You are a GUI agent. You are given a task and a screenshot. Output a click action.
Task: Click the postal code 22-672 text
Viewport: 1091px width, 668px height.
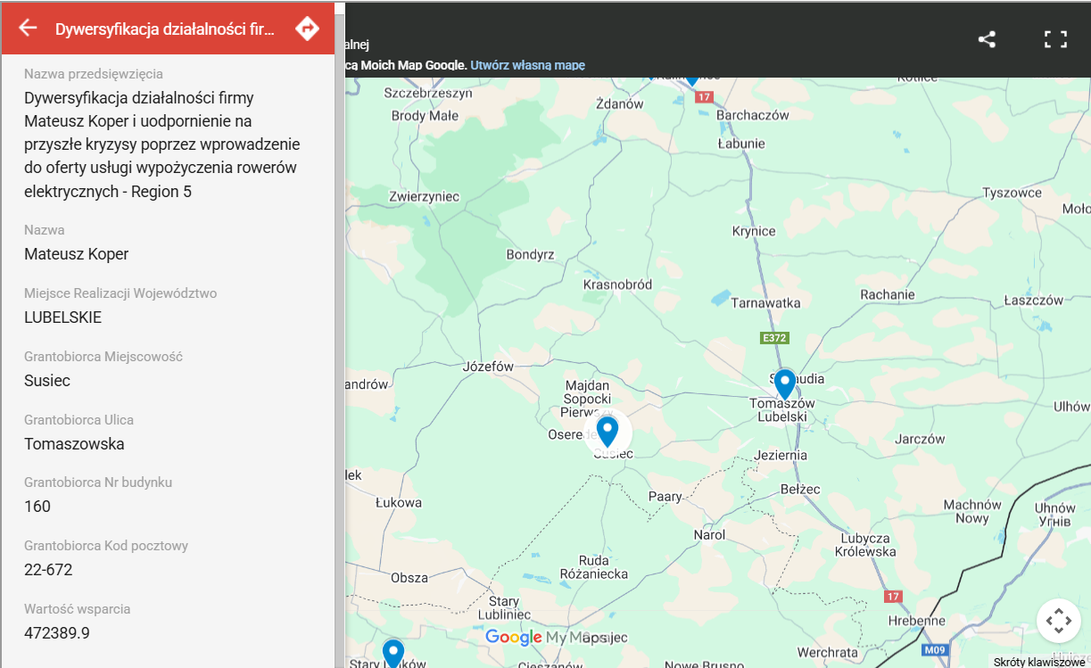[48, 570]
